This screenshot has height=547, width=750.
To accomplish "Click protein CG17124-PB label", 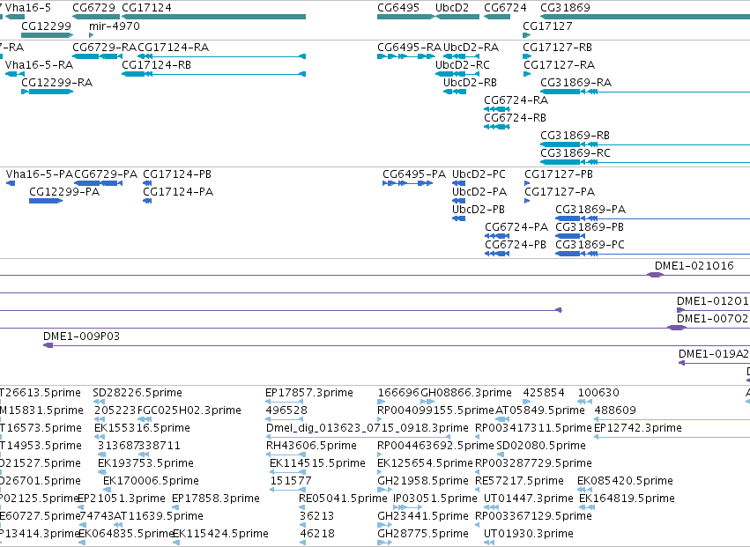I will pos(177,174).
